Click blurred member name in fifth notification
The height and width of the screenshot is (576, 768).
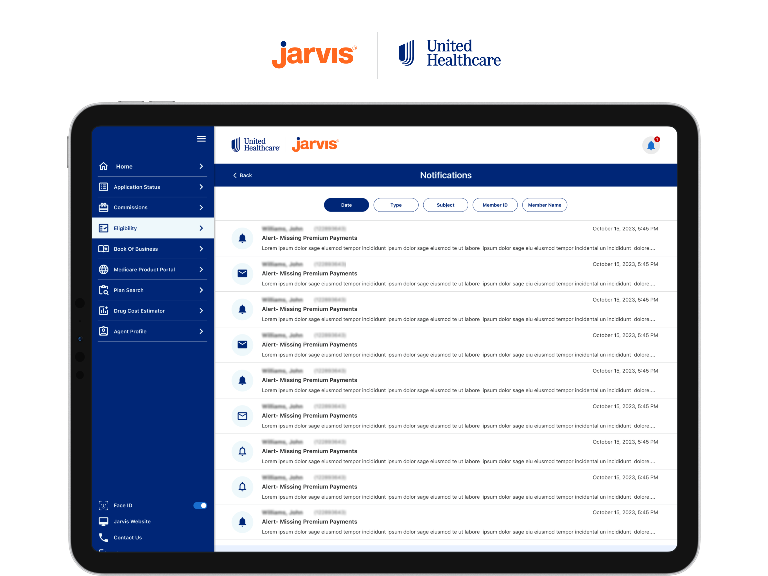tap(282, 371)
